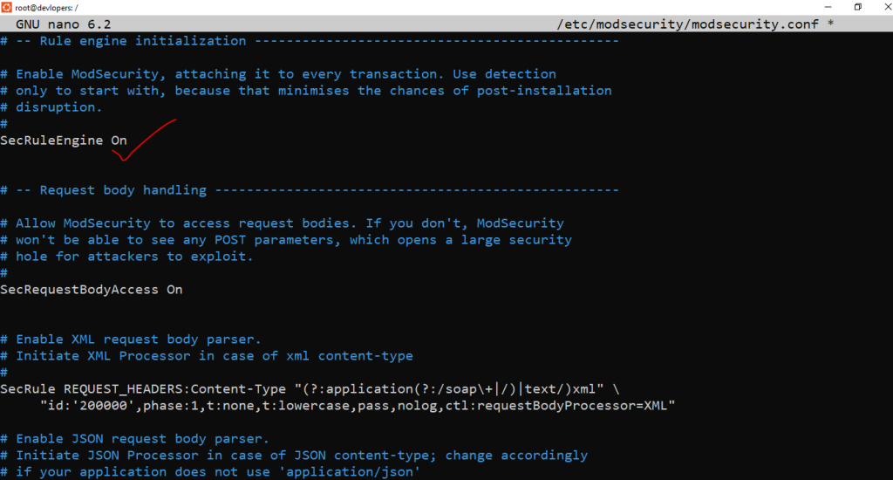Click the 'Request body handling' comment heading
893x480 pixels.
pos(123,190)
